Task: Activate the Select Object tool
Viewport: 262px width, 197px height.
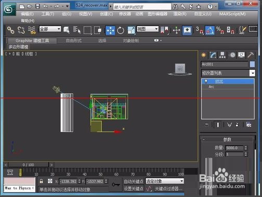Action: [66, 30]
